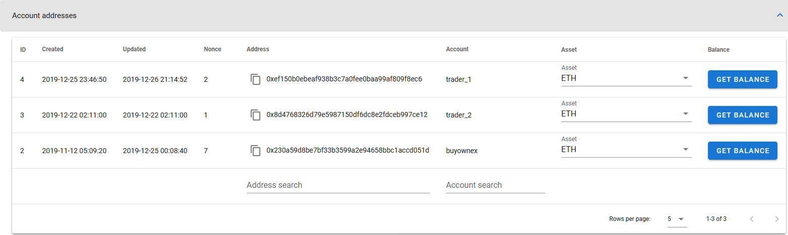The image size is (788, 235).
Task: Go to previous page arrow
Action: [752, 219]
